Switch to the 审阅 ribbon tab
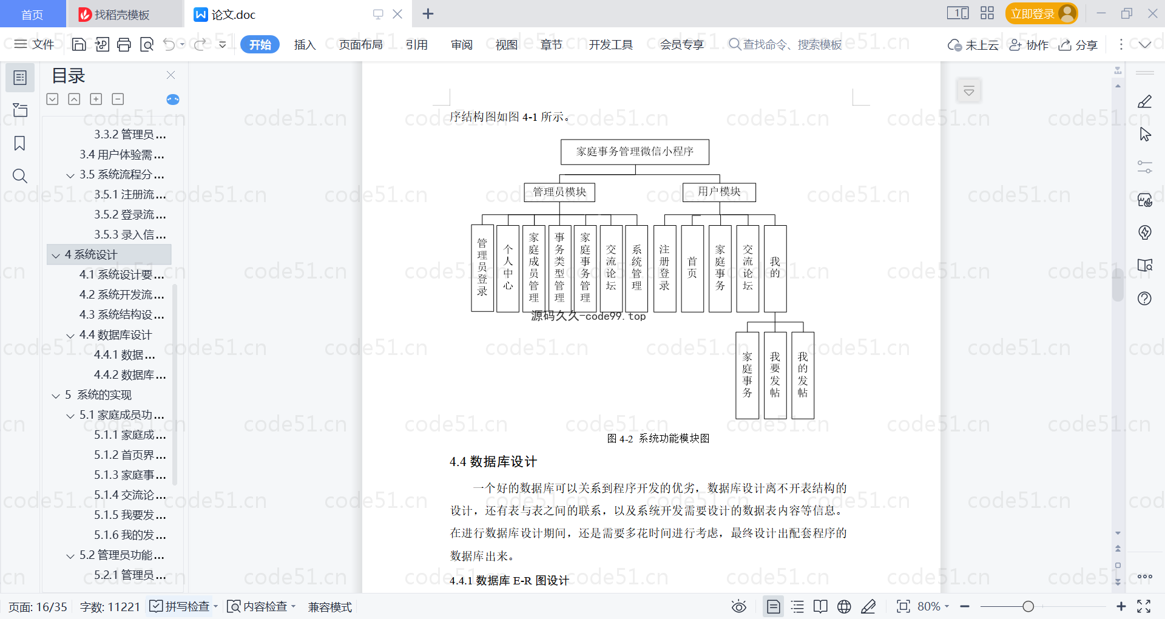1165x619 pixels. 462,44
